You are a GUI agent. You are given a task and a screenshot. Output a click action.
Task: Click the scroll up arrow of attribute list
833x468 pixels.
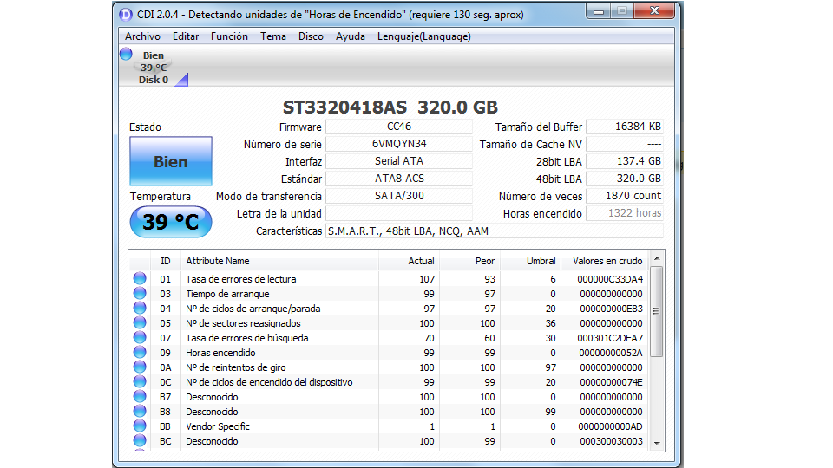(x=657, y=258)
